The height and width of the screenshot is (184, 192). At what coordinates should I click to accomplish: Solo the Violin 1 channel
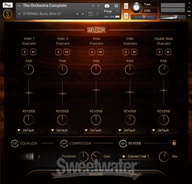click(x=25, y=52)
